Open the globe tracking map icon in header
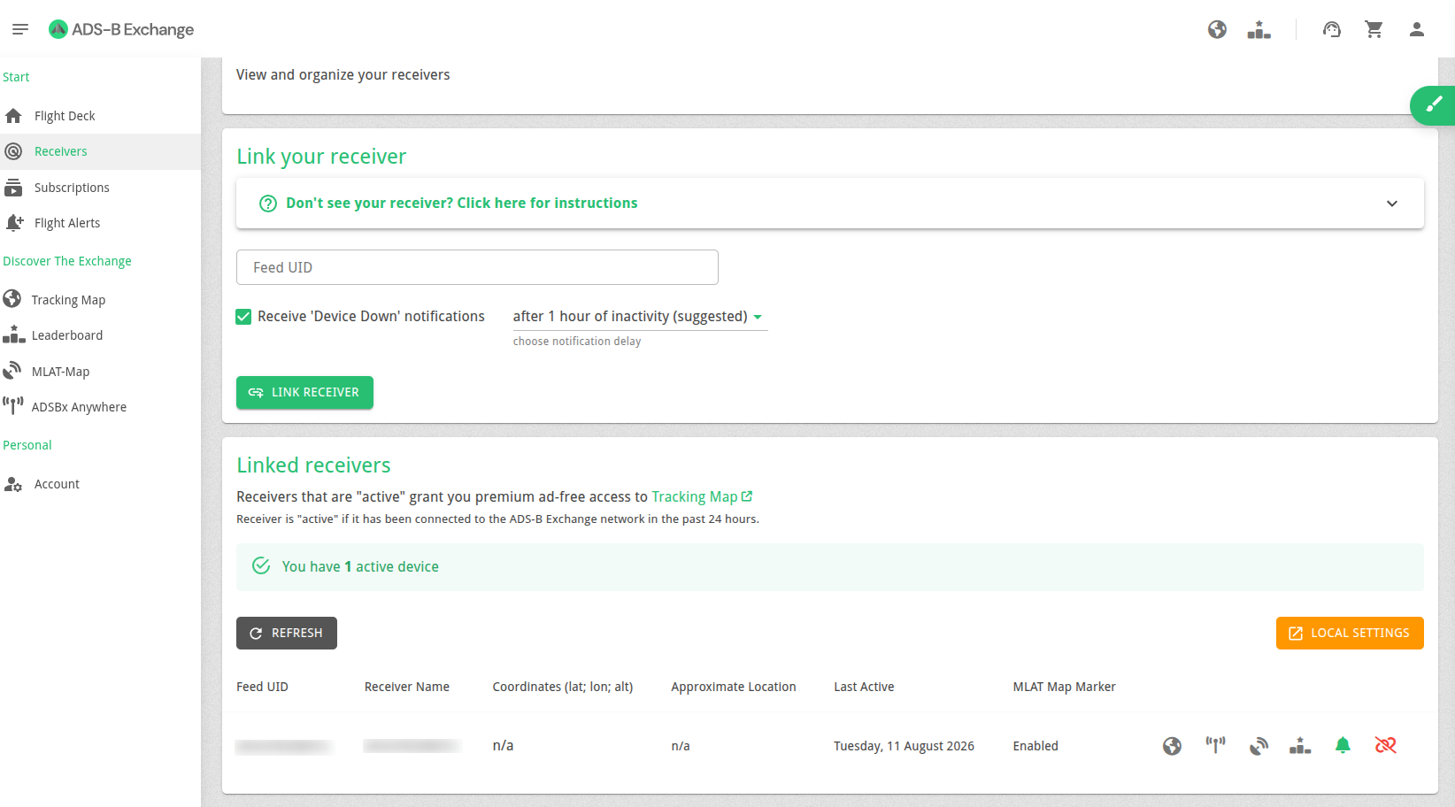 click(x=1217, y=29)
